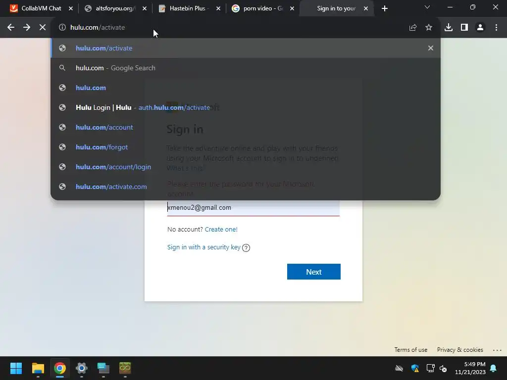Open the footer ellipsis options
Image resolution: width=507 pixels, height=380 pixels.
pos(497,350)
